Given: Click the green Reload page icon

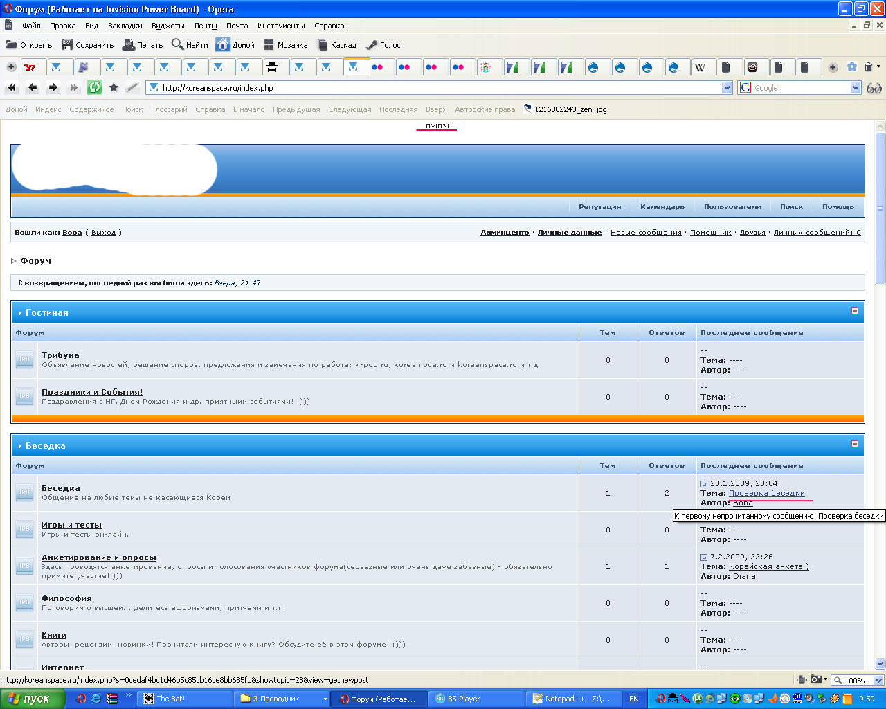Looking at the screenshot, I should click(x=95, y=87).
